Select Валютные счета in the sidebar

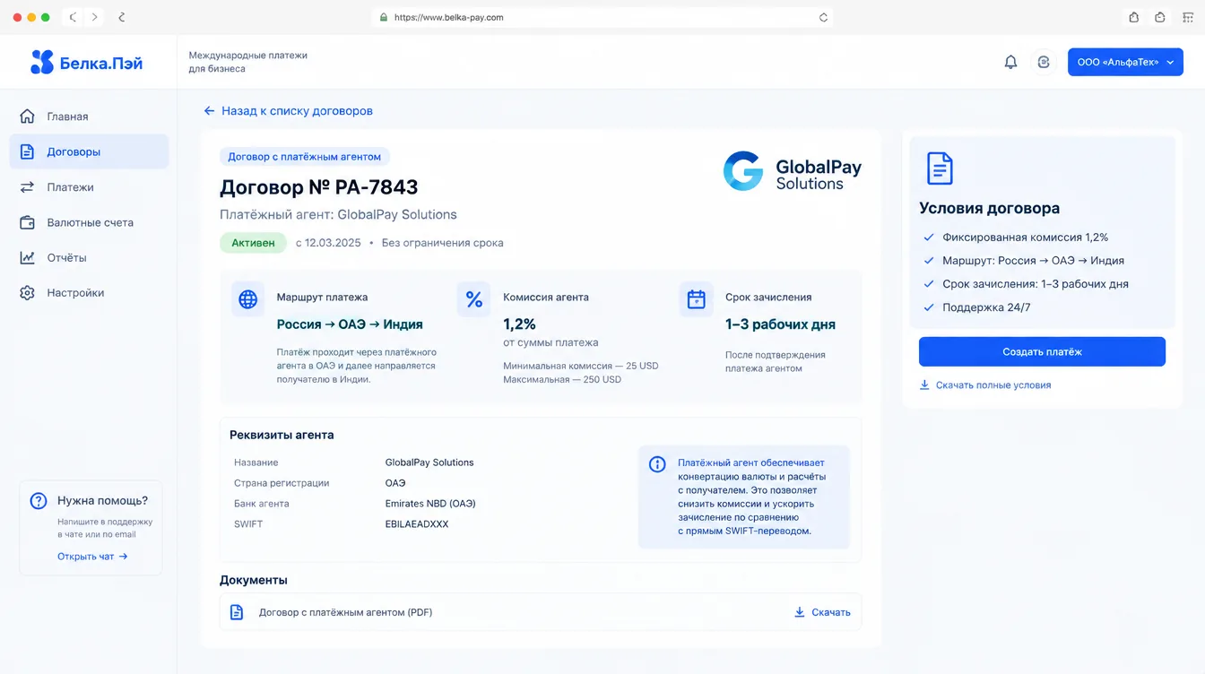pyautogui.click(x=89, y=222)
